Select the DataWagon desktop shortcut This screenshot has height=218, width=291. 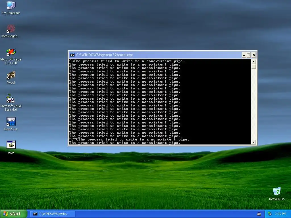point(11,31)
